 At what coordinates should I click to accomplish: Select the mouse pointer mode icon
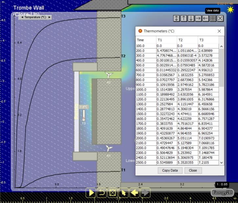tap(124, 193)
